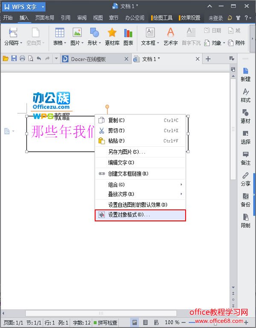Insert 艺术字 word art

pyautogui.click(x=171, y=37)
